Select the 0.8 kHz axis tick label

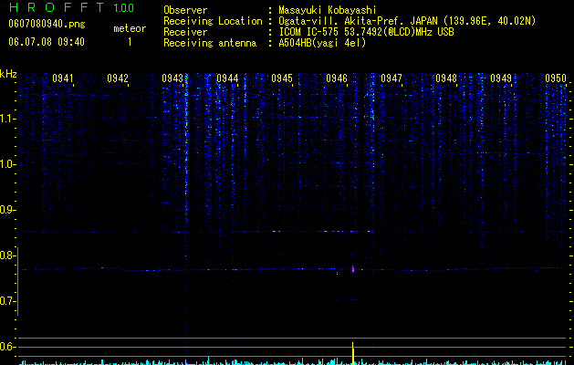(x=7, y=255)
